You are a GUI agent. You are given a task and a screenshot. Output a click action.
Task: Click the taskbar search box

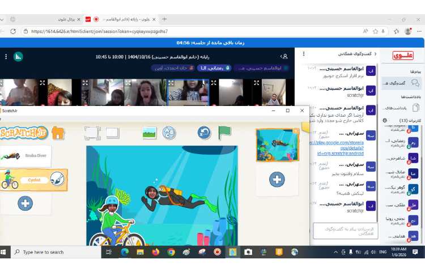click(56, 252)
